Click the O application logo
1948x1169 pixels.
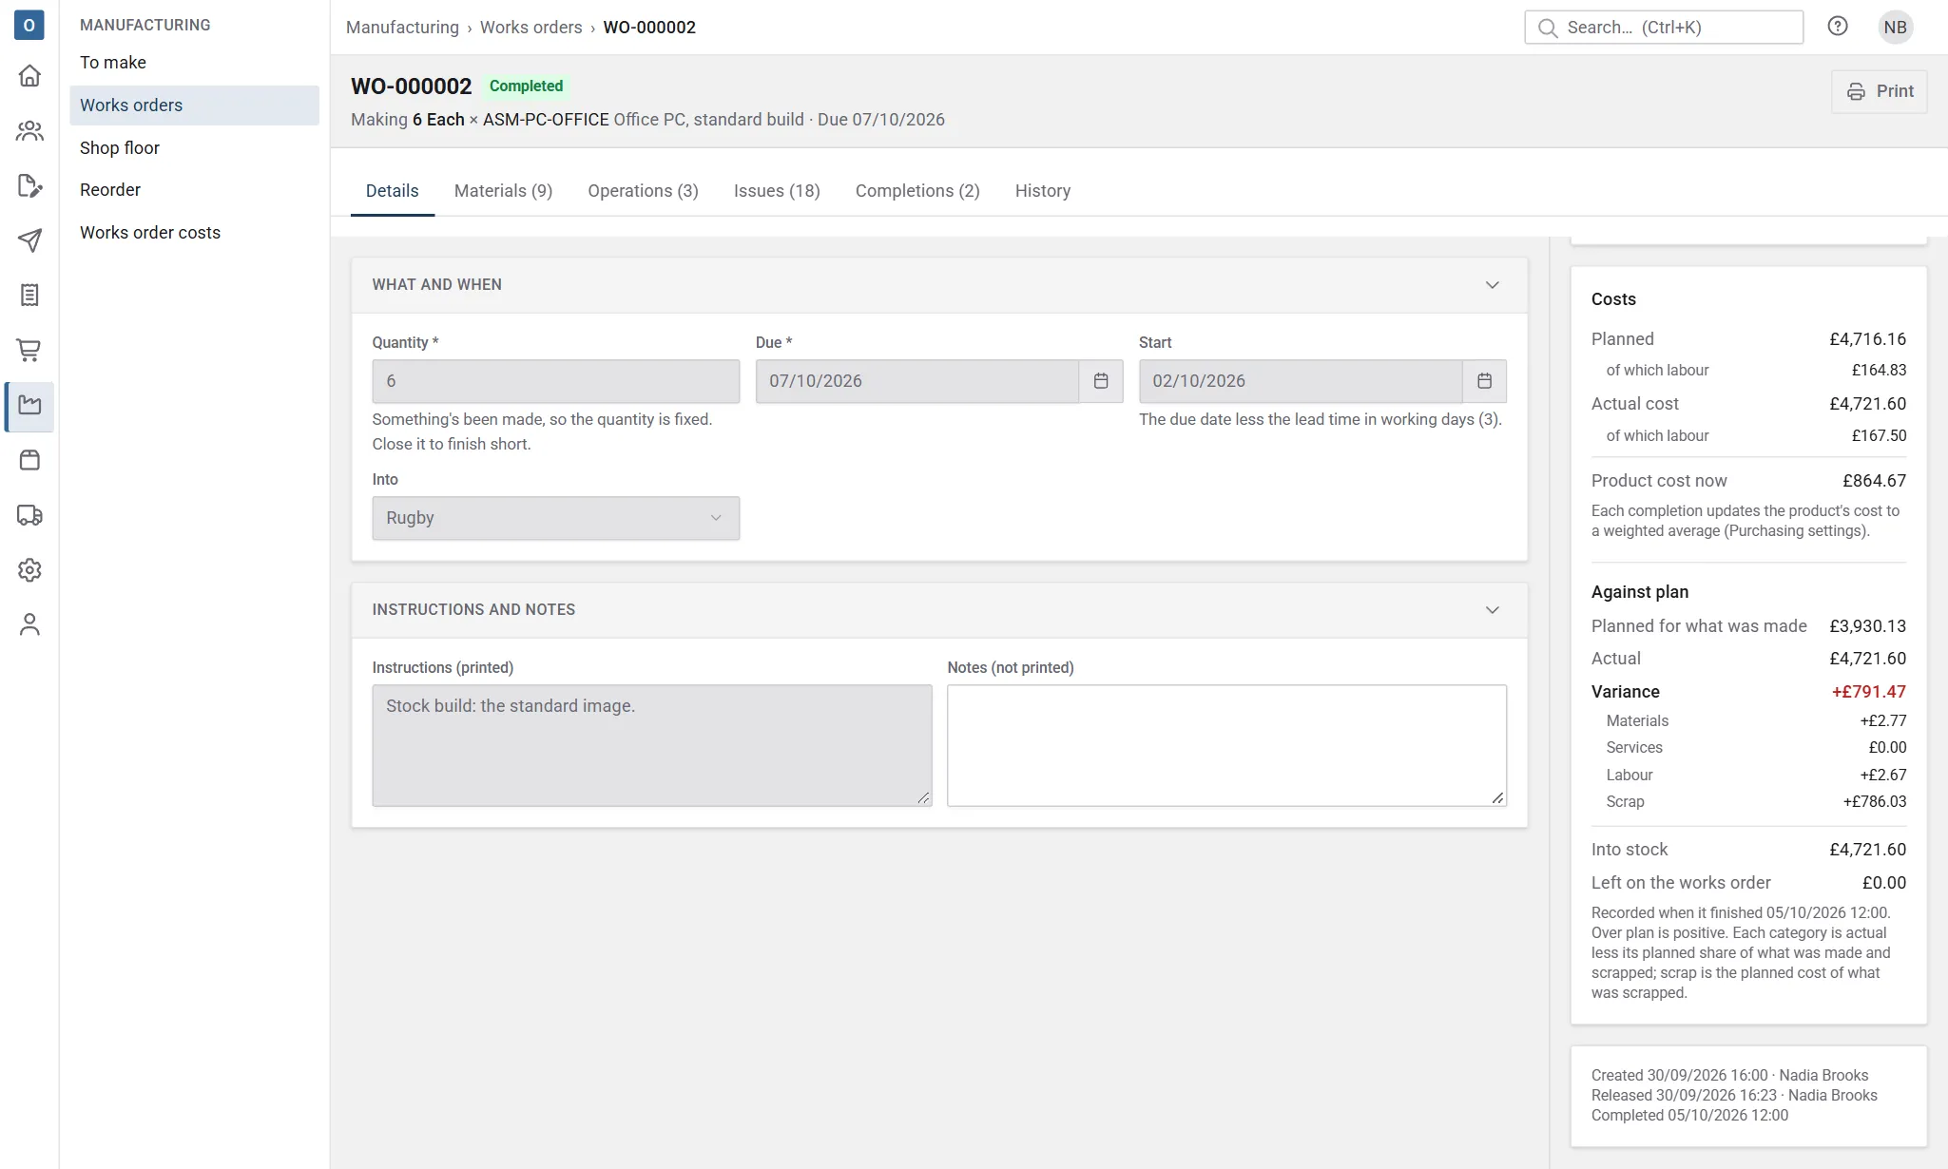pos(29,26)
